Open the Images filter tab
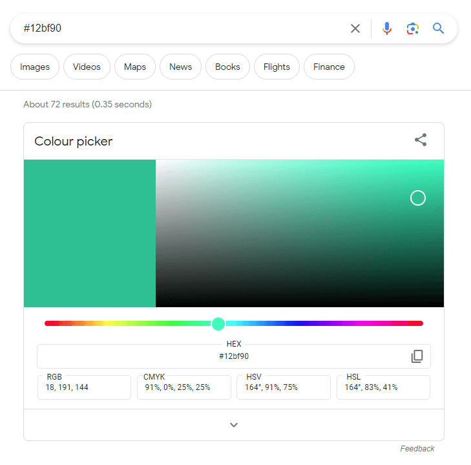Image resolution: width=471 pixels, height=465 pixels. pos(35,67)
